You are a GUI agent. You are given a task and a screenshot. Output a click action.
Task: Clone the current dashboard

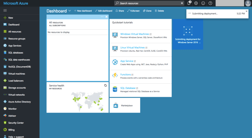(x=147, y=11)
